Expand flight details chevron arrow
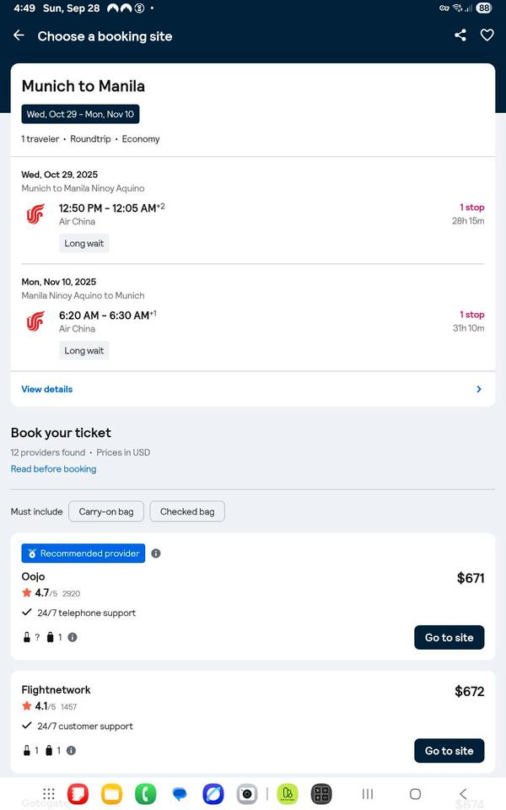506x810 pixels. tap(479, 389)
